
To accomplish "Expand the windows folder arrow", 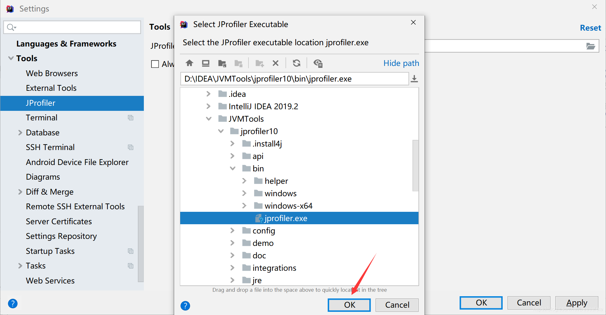I will click(244, 193).
